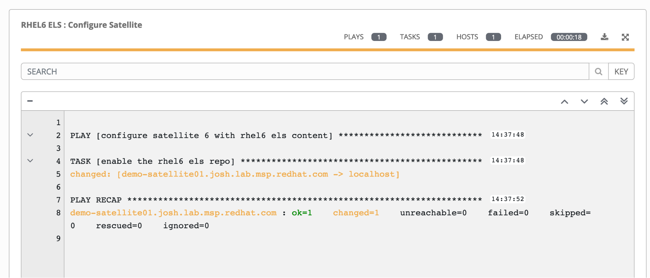Click the ELAPSED time badge
The width and height of the screenshot is (650, 278).
[x=569, y=37]
